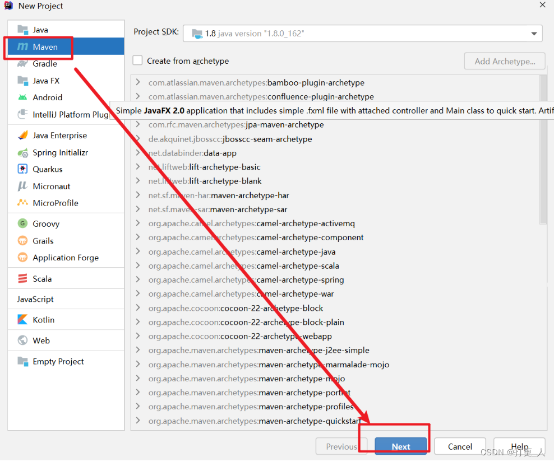Click the green Groovy icon
Image resolution: width=554 pixels, height=462 pixels.
pos(22,223)
